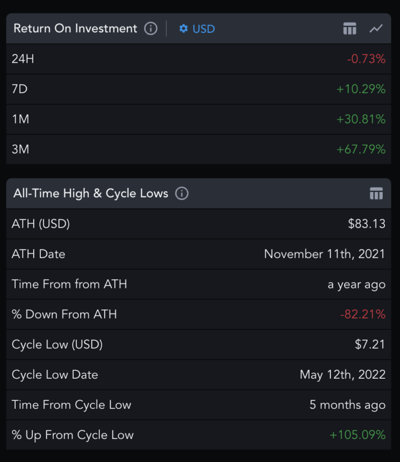The image size is (400, 462).
Task: Select the Time From Cycle Low row
Action: 198,405
